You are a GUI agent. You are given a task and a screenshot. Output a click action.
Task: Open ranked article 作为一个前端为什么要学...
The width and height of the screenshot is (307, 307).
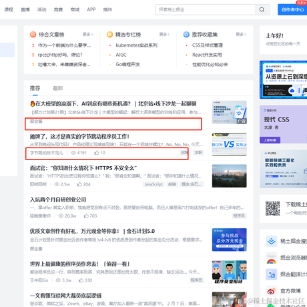64,45
